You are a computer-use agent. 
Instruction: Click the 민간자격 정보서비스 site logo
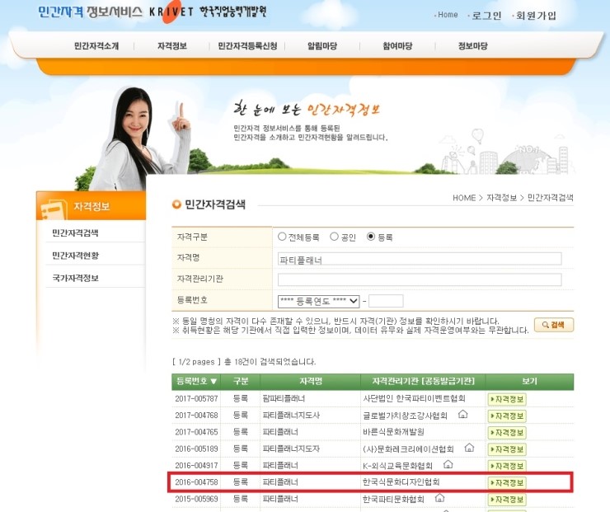coord(90,12)
